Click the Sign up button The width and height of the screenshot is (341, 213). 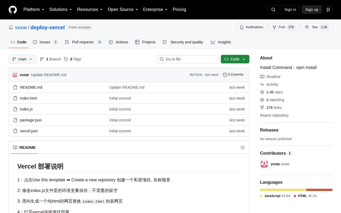point(312,10)
